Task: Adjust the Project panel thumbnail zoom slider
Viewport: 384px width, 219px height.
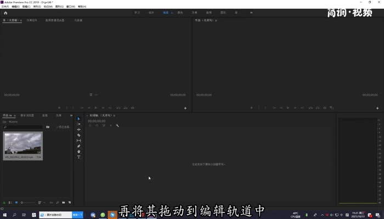Action: [27, 203]
